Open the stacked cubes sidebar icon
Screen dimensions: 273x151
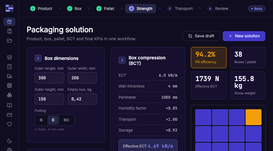pyautogui.click(x=9, y=95)
